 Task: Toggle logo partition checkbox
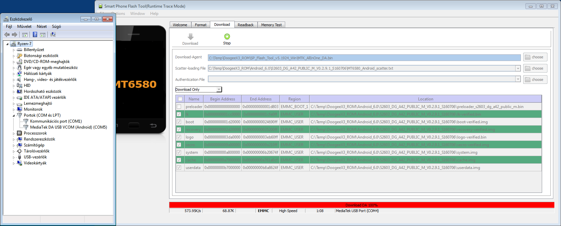point(179,137)
